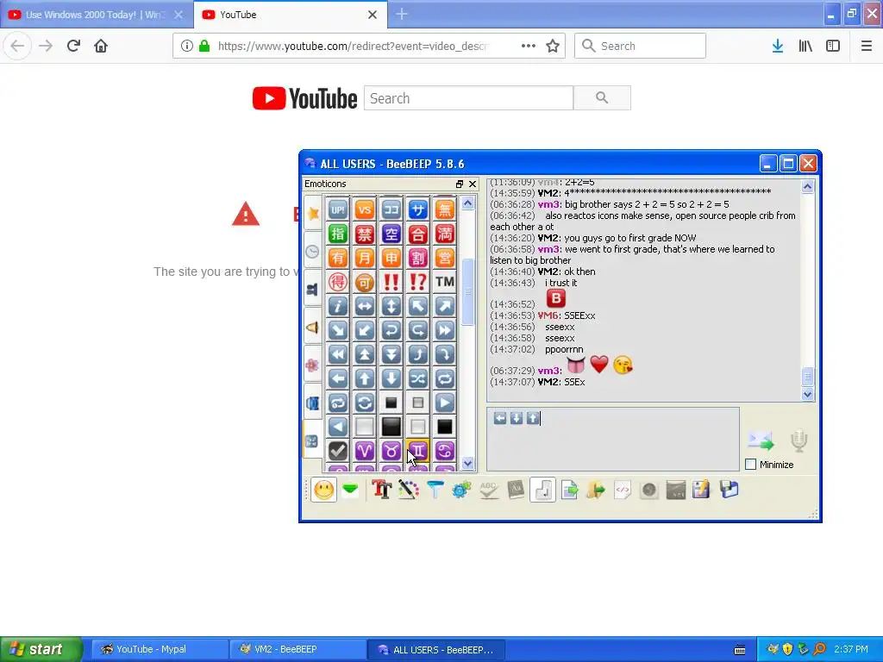
Task: Switch to 'VM2 - BeeBEEP' taskbar window
Action: pos(297,649)
